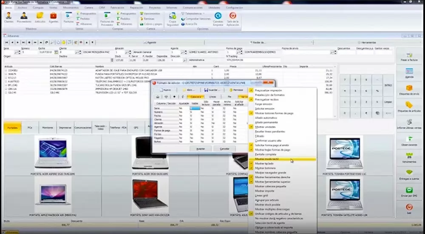Open Informe últimas ventas side button
This screenshot has height=234, width=425.
409,124
